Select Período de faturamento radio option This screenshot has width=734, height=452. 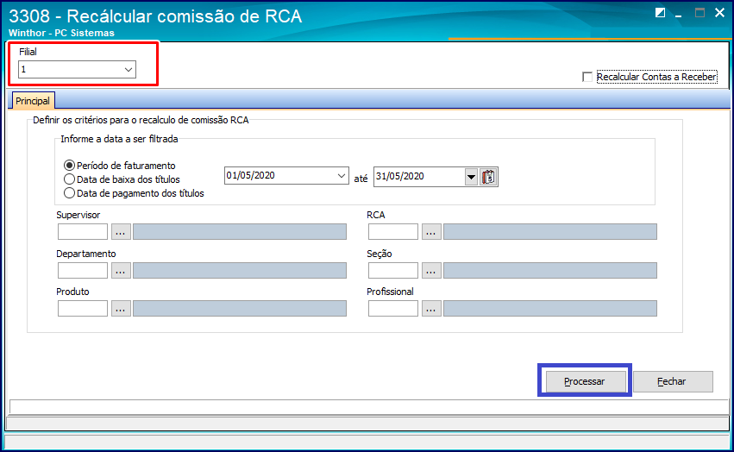pos(69,166)
